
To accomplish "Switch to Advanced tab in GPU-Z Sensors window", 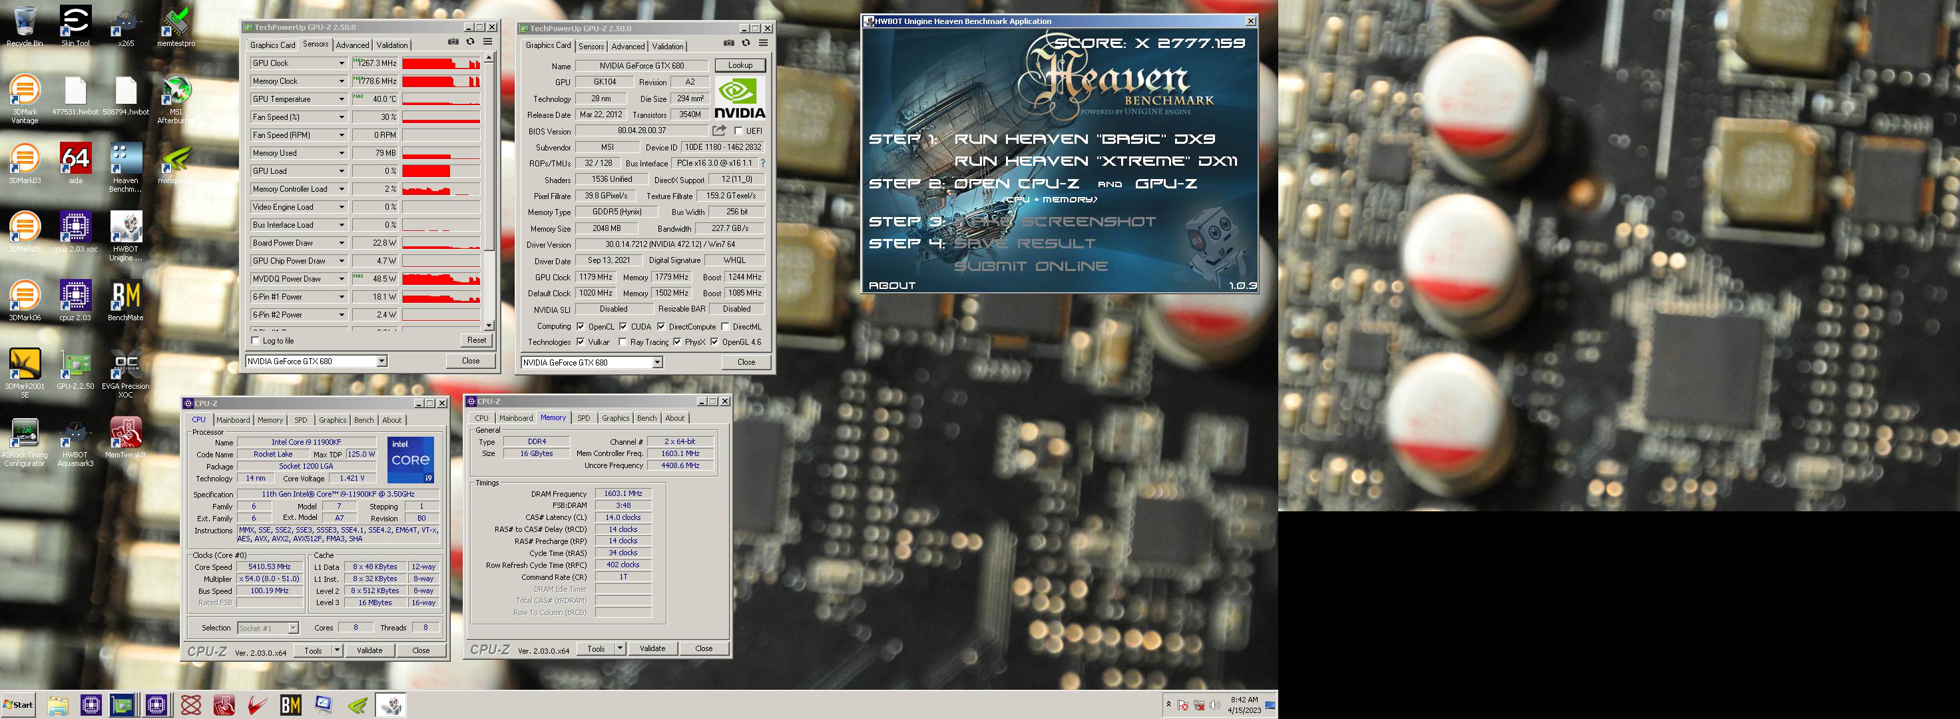I will click(352, 45).
